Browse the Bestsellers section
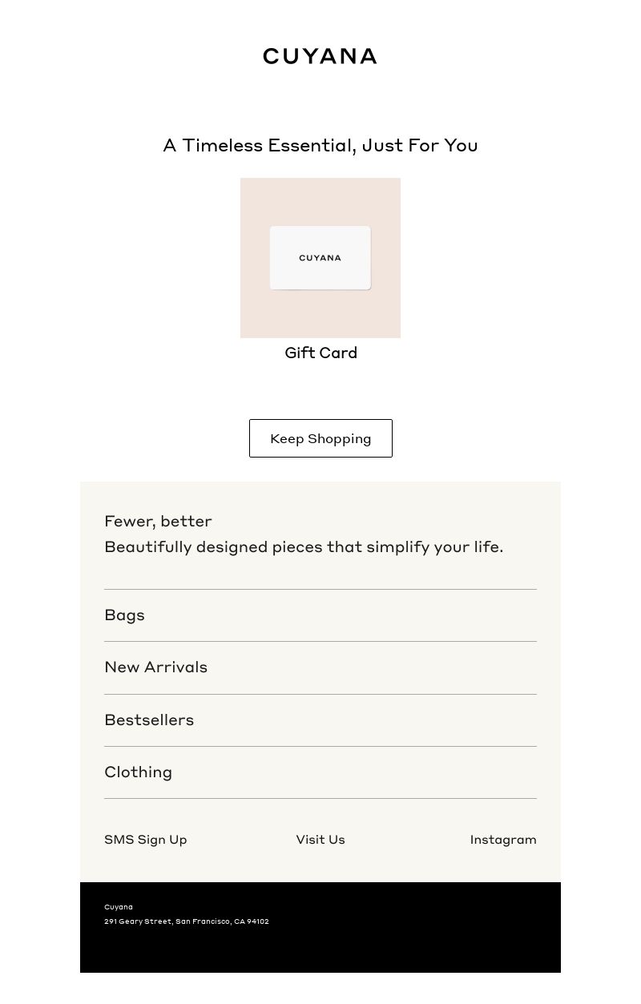Viewport: 641px width, 1004px height. pyautogui.click(x=320, y=720)
